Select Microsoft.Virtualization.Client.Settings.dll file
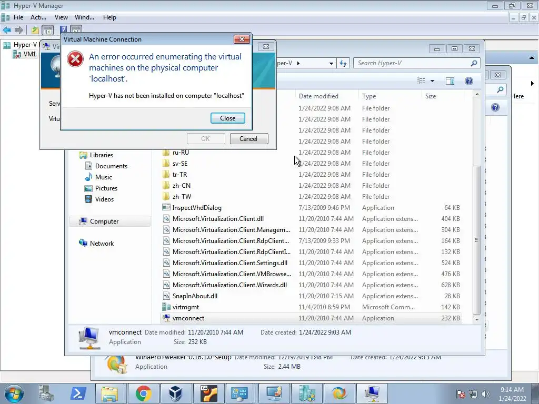Screen dimensions: 539x404 [x=311, y=263]
